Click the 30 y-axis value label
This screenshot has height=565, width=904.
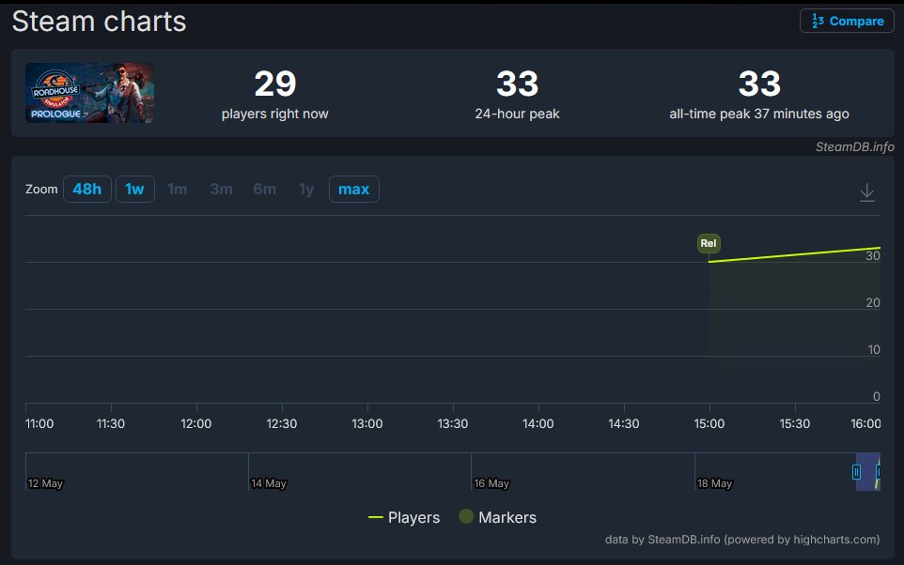coord(872,255)
